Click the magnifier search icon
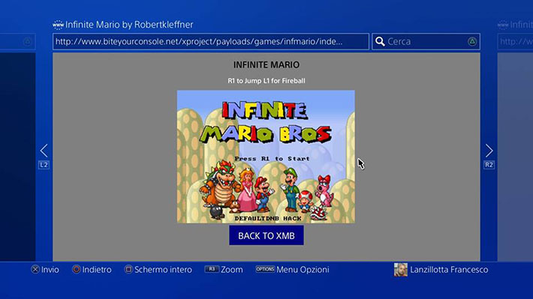533x299 pixels. coord(380,41)
